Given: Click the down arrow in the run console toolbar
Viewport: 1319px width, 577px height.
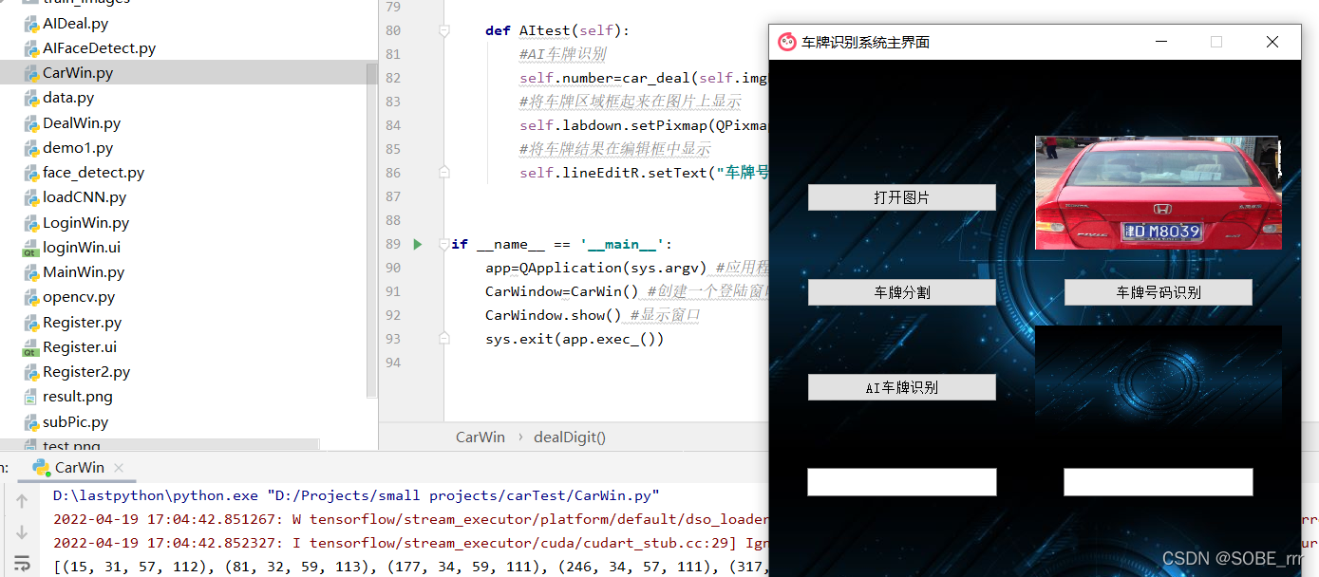Looking at the screenshot, I should coord(22,531).
